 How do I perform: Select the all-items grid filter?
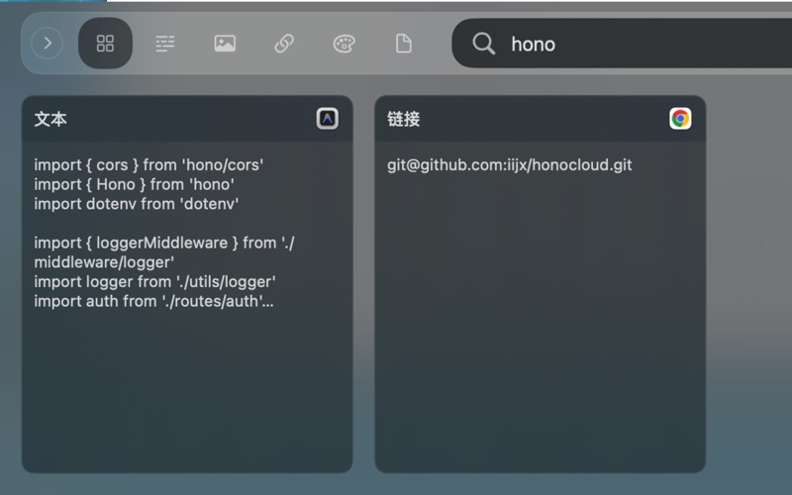(105, 44)
